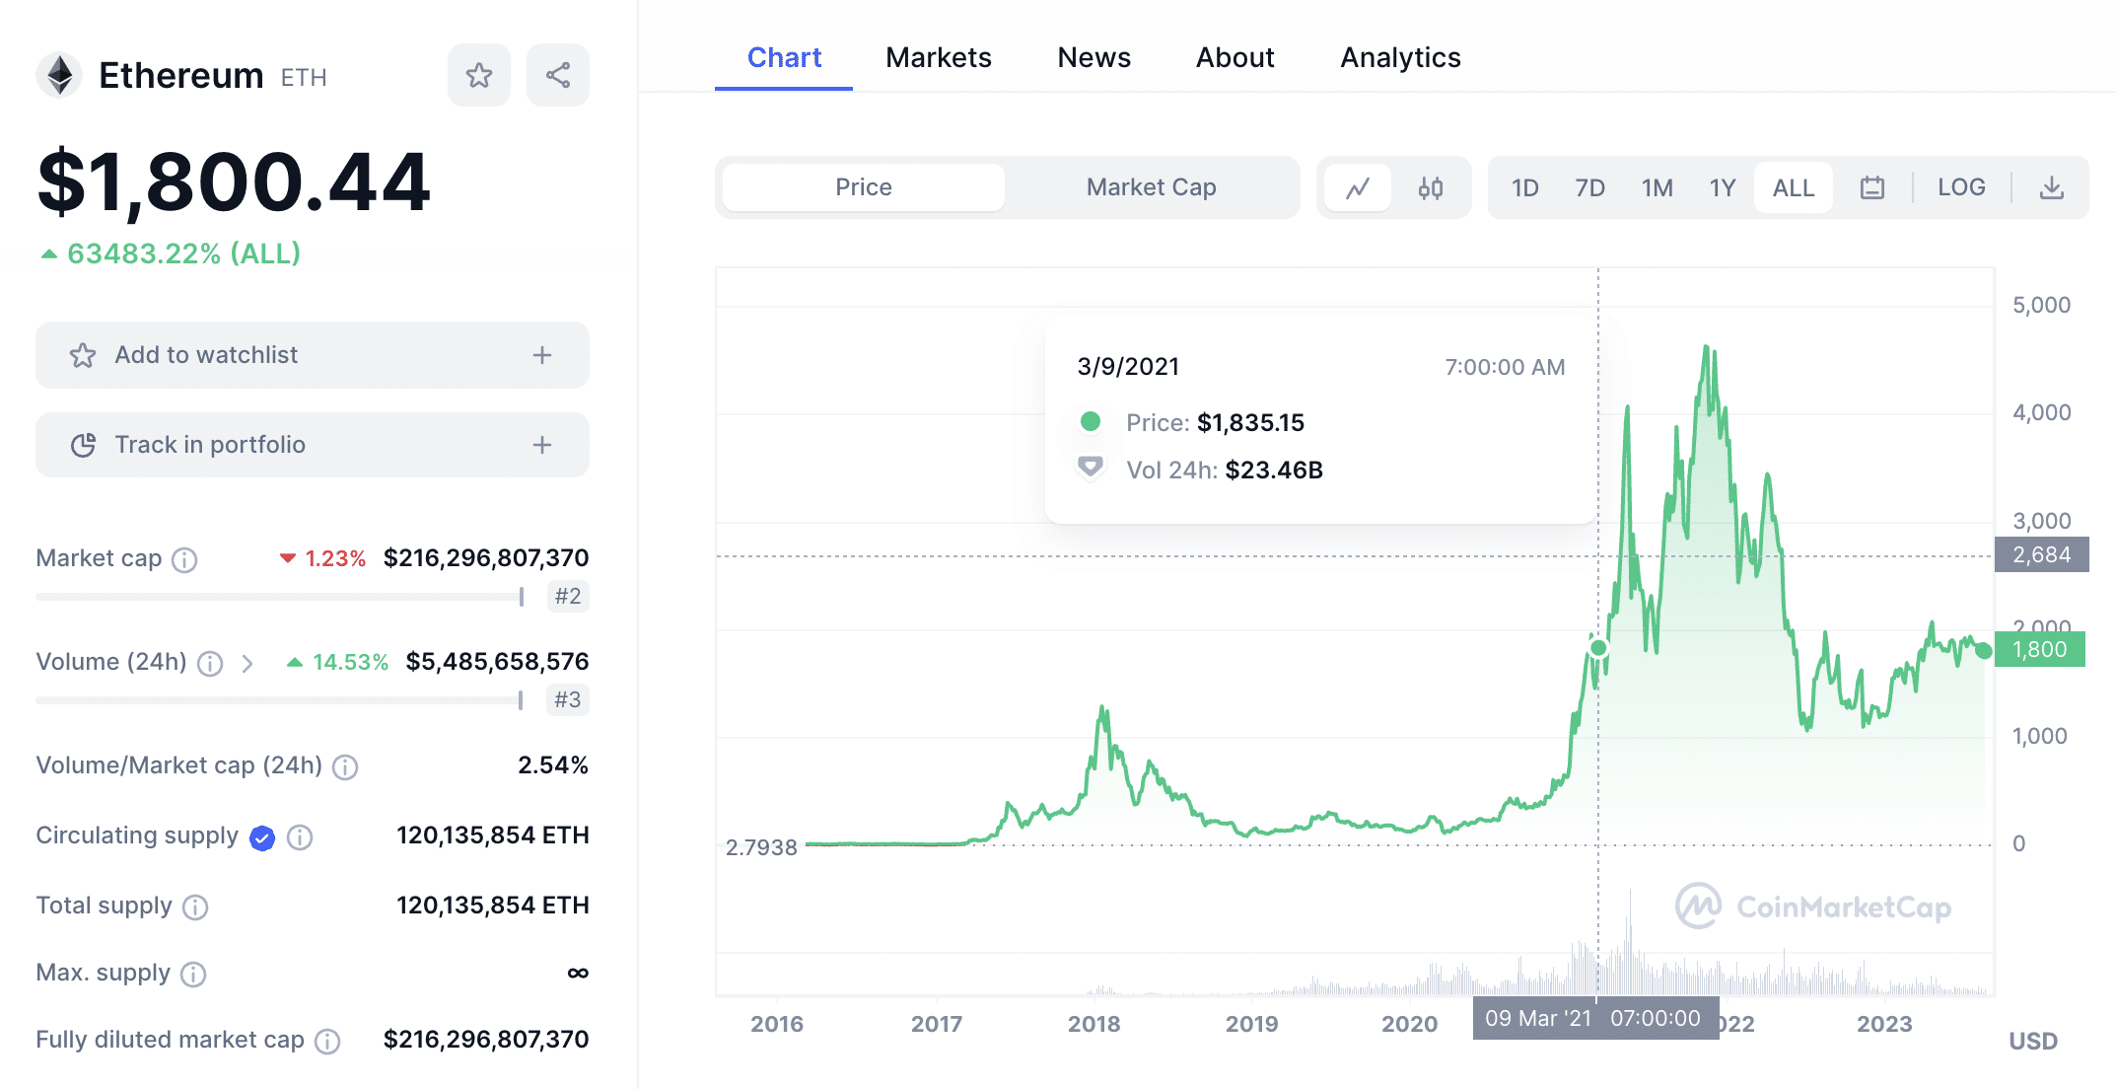The height and width of the screenshot is (1089, 2116).
Task: Click market cap value $216,296,807,370
Action: [486, 558]
